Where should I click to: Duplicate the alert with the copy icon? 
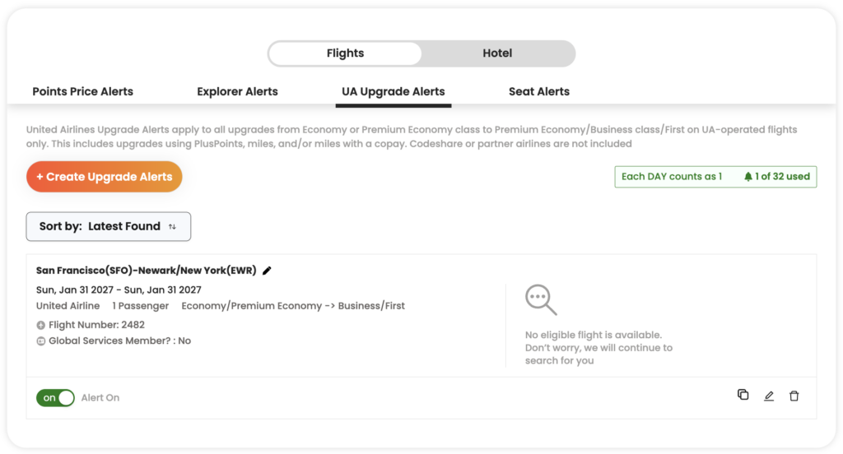tap(743, 395)
